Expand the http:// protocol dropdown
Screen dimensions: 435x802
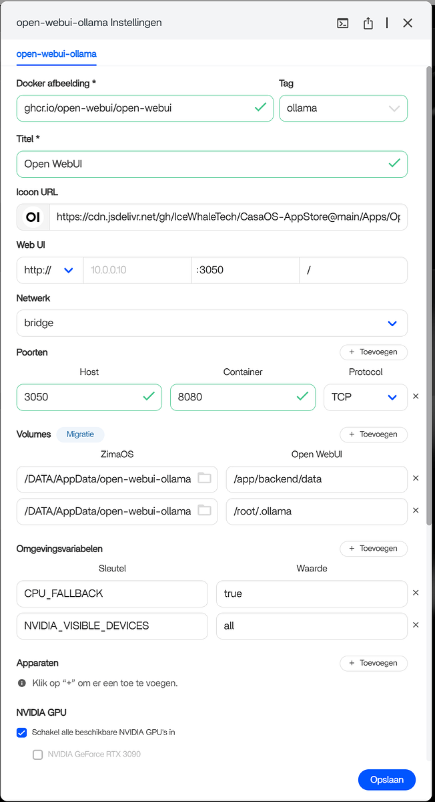[x=49, y=270]
